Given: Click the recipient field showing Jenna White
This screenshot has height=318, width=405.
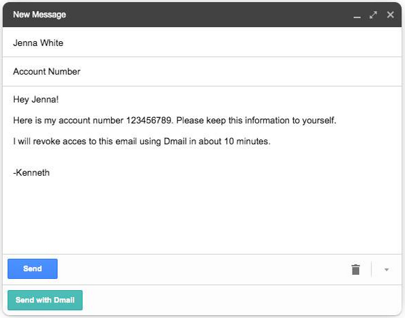Looking at the screenshot, I should click(x=202, y=43).
